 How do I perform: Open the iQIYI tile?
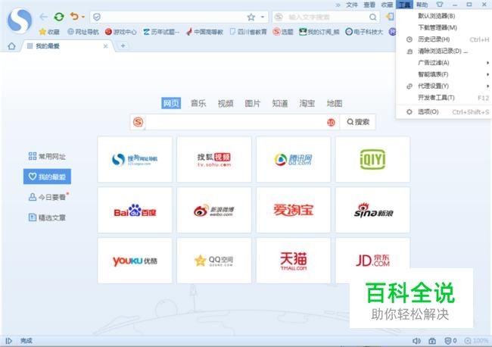[x=372, y=160]
